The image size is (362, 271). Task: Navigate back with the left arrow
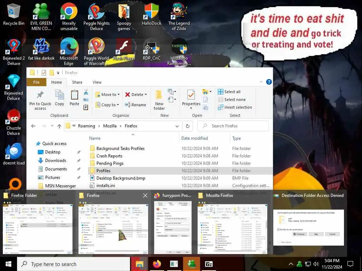pos(33,126)
